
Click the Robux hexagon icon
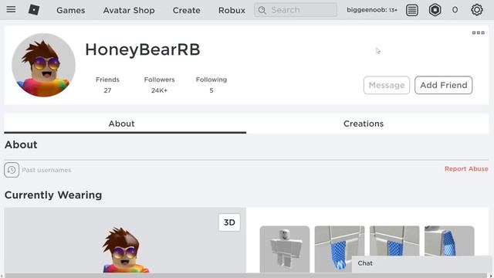tap(435, 10)
